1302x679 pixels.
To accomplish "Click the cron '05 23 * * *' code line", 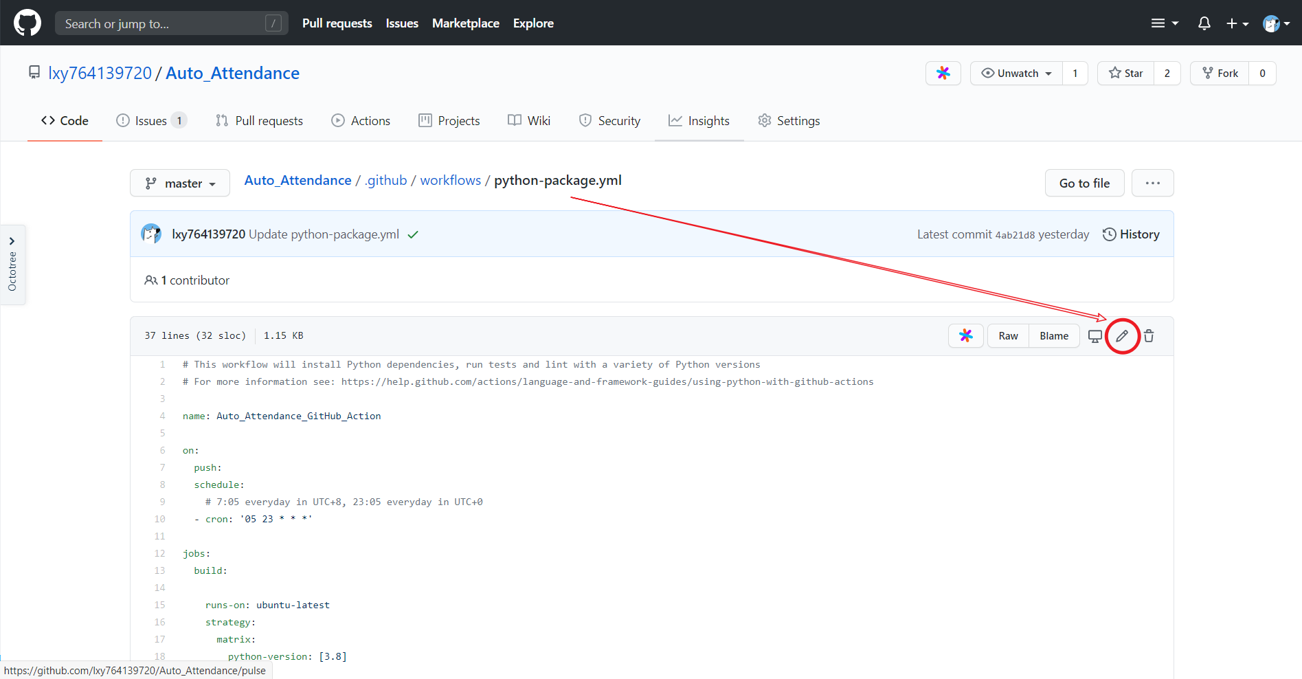I will click(x=253, y=519).
